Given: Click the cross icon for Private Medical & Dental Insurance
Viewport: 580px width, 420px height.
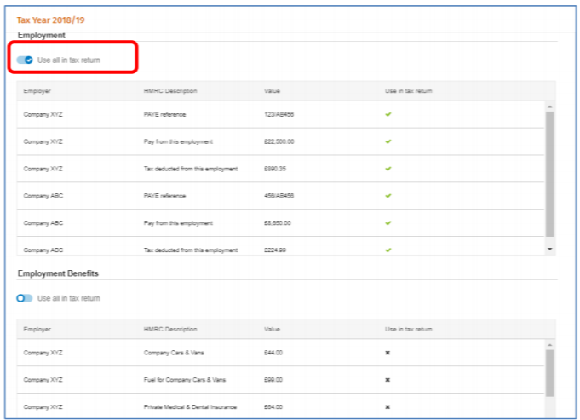Looking at the screenshot, I should pyautogui.click(x=388, y=406).
